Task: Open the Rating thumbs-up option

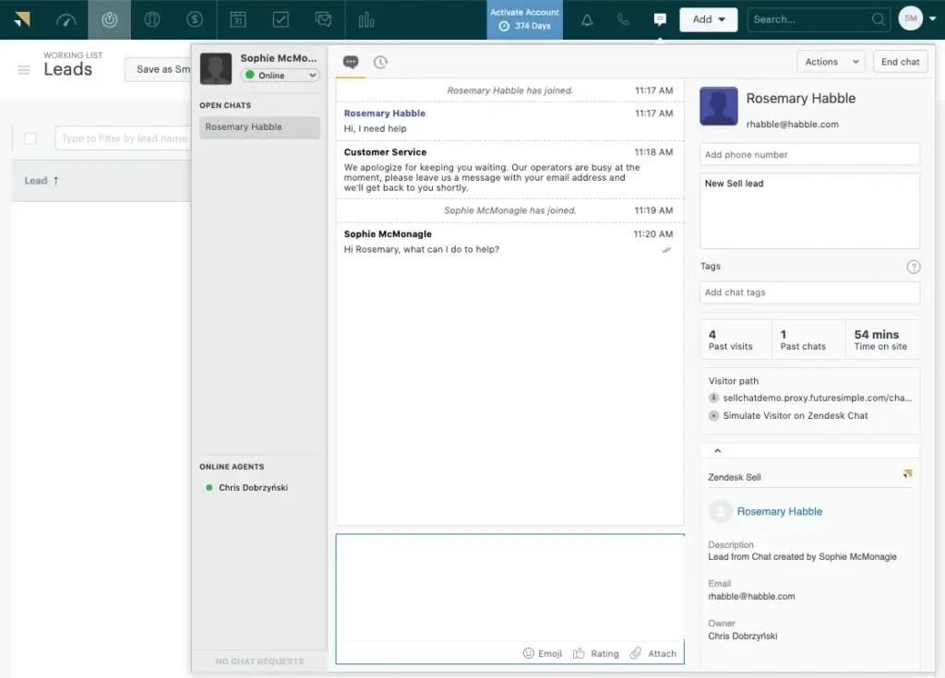Action: click(595, 653)
